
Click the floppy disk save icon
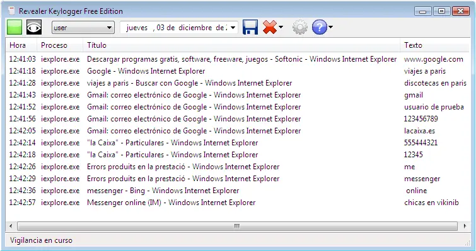[x=250, y=28]
